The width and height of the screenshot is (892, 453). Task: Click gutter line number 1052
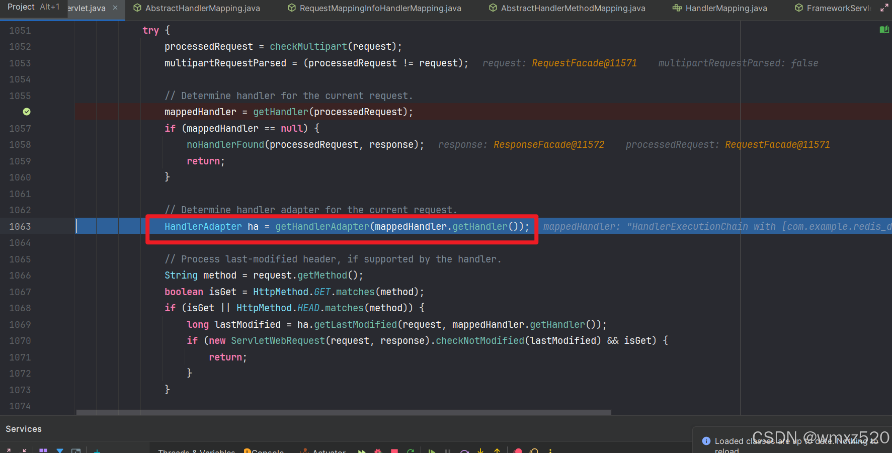pos(20,47)
